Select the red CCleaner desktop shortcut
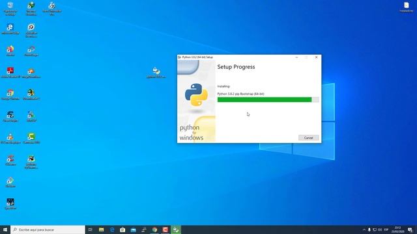The width and height of the screenshot is (417, 234). point(10,161)
